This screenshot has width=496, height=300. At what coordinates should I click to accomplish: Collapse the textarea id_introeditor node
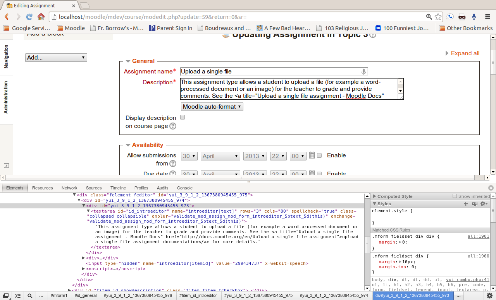88,211
